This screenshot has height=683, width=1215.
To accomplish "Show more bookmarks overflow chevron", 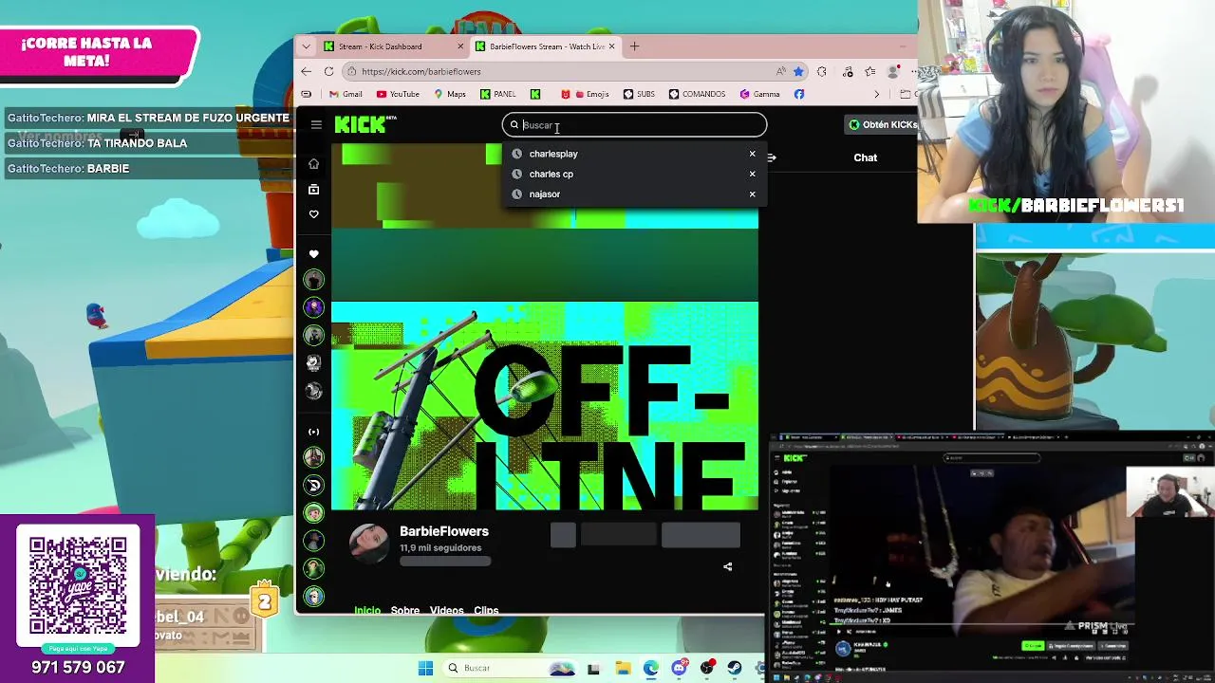I will 876,94.
